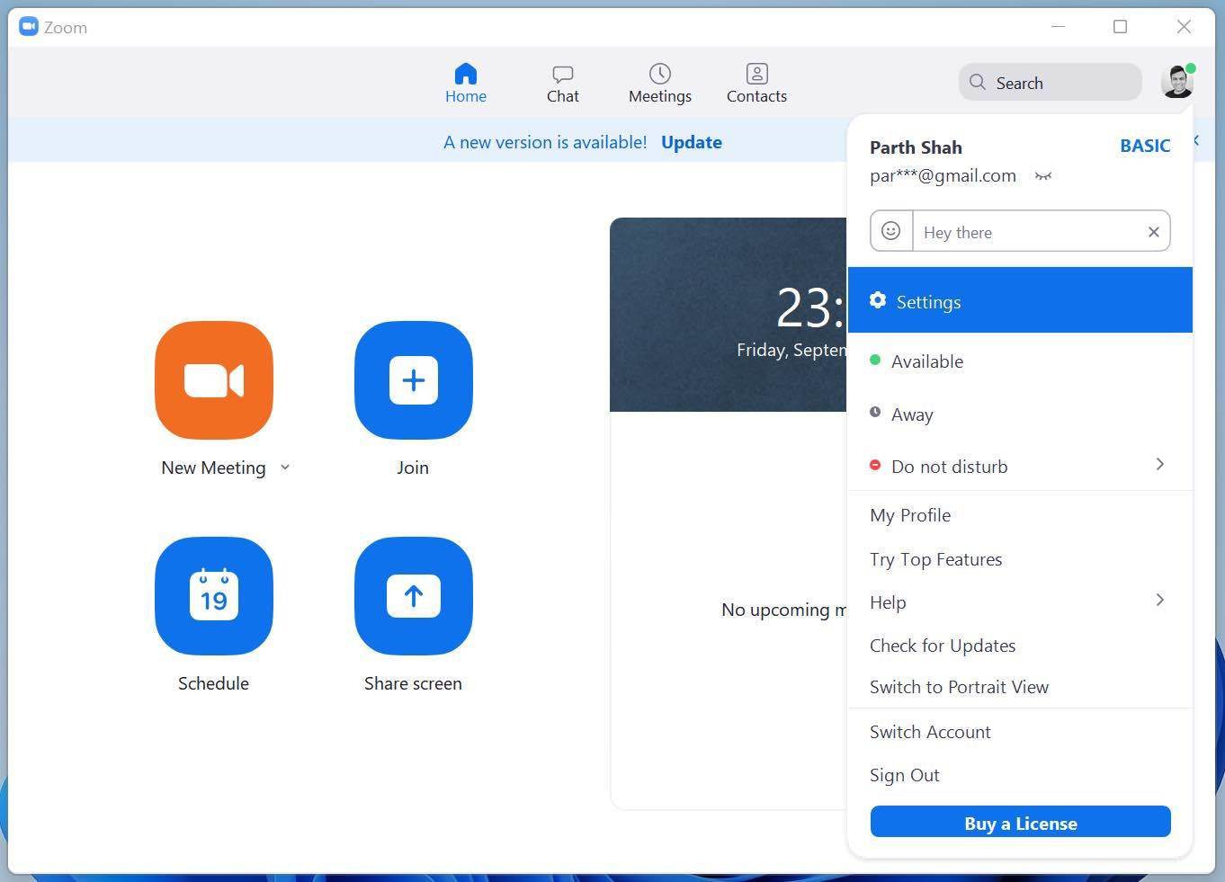The width and height of the screenshot is (1225, 882).
Task: Clear the status message with X
Action: (1153, 232)
